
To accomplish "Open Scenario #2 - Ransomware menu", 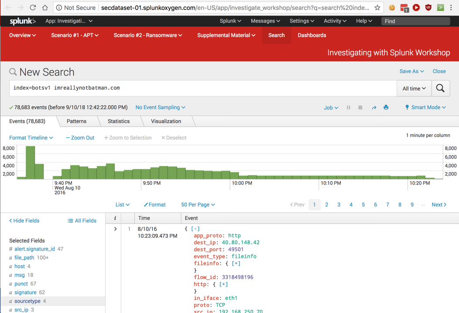I will point(148,35).
